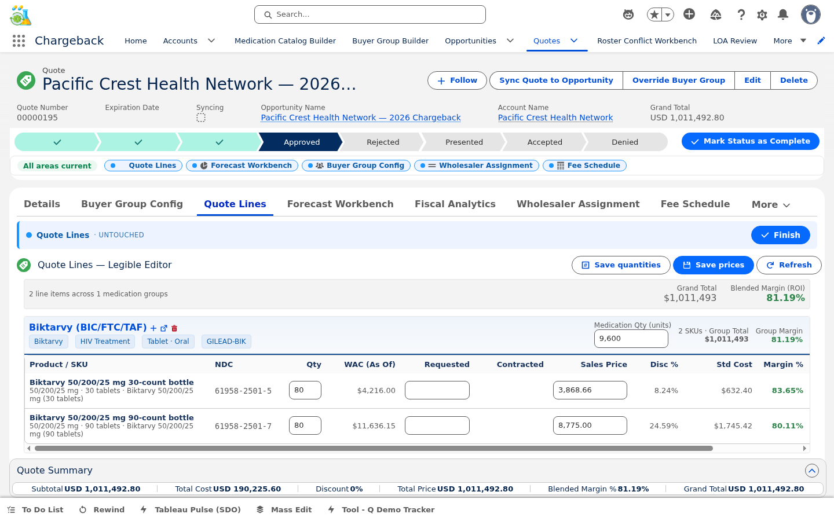Click the Astro guidance mascot icon in header
The image size is (834, 521).
(x=628, y=14)
